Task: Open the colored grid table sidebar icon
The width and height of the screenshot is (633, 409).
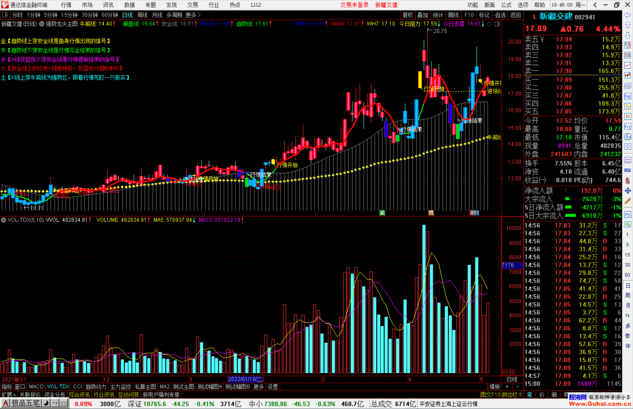Action: click(627, 55)
